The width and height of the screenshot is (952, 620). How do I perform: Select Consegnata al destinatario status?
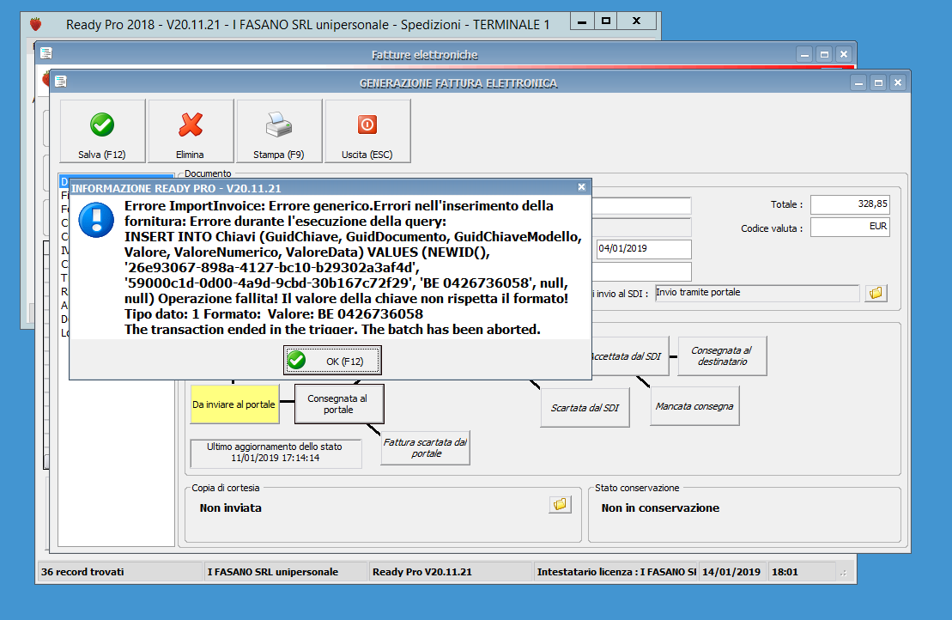tap(722, 356)
